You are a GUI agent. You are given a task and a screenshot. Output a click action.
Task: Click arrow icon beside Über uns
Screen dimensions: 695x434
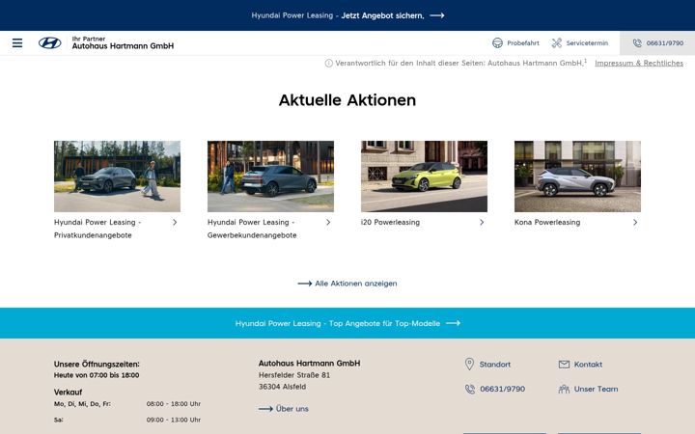pos(265,409)
